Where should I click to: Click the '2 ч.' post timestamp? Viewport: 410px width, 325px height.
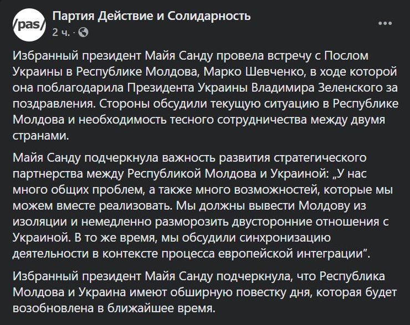coord(61,32)
